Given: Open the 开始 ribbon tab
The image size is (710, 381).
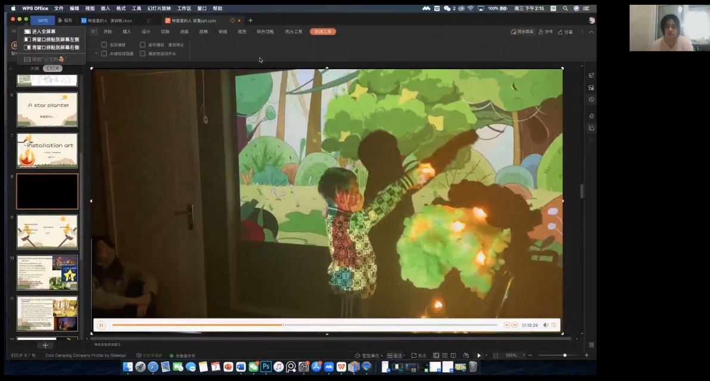Looking at the screenshot, I should click(x=108, y=32).
